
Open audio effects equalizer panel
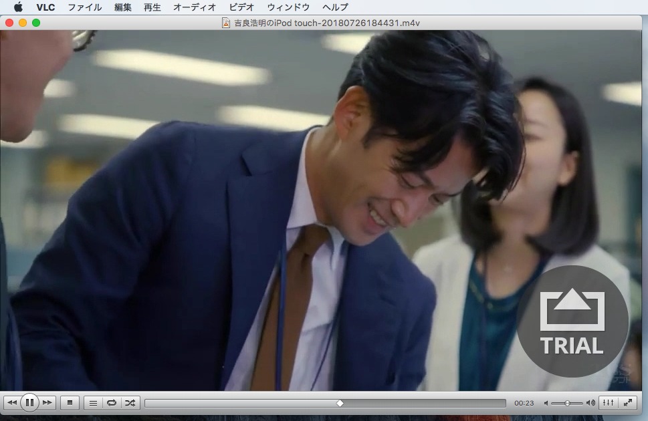609,402
